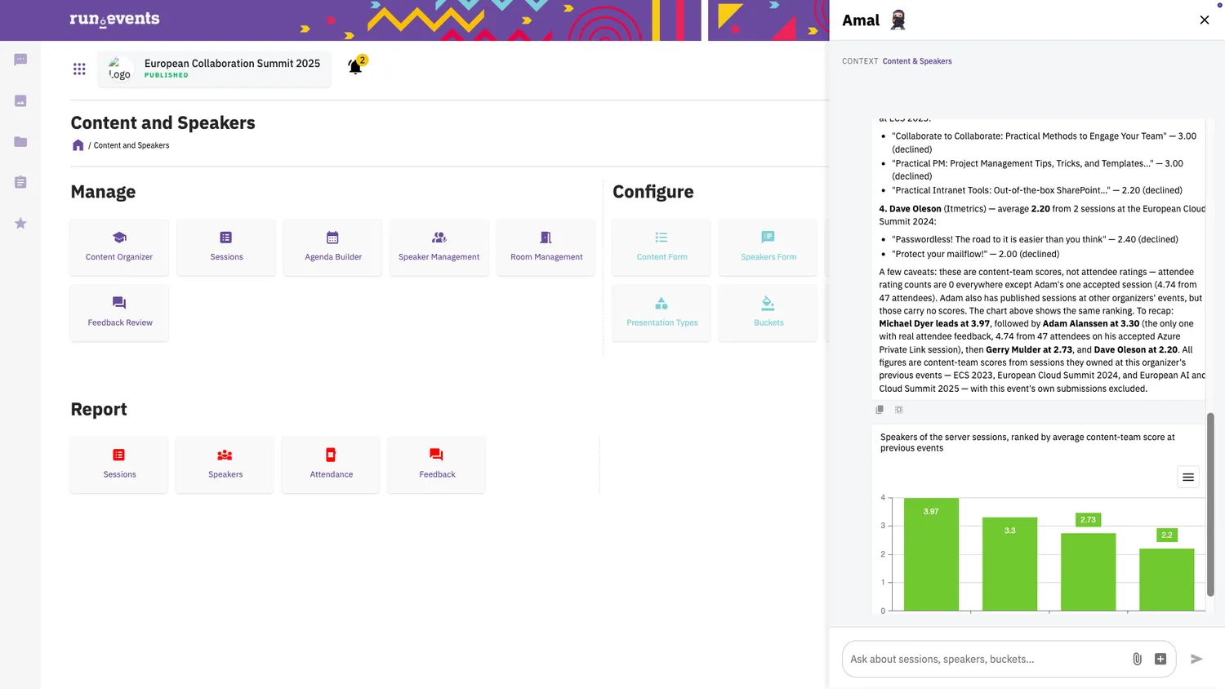
Task: Click 'Michael Dyer leads at 3.97' text
Action: [x=934, y=323]
